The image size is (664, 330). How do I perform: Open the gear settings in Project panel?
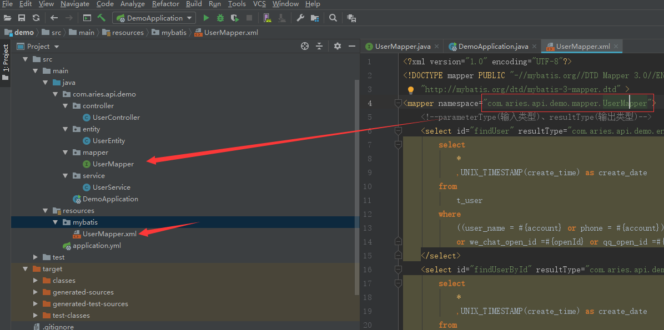(x=337, y=47)
